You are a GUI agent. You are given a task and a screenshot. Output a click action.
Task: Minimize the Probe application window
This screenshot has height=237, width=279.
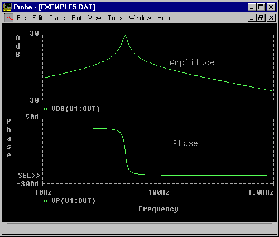252,7
